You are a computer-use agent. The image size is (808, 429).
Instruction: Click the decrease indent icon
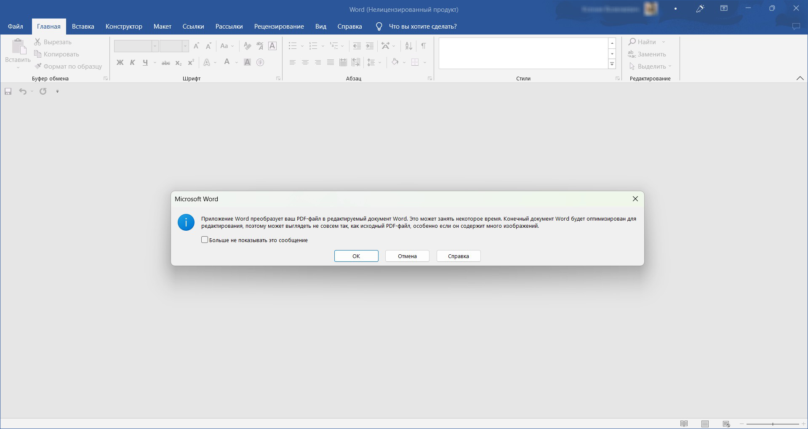point(357,46)
